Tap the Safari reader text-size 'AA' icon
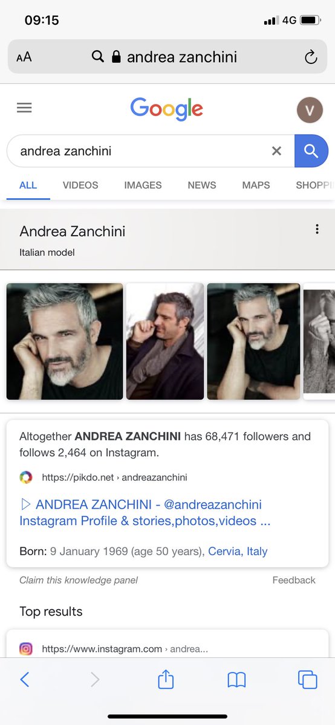 24,57
